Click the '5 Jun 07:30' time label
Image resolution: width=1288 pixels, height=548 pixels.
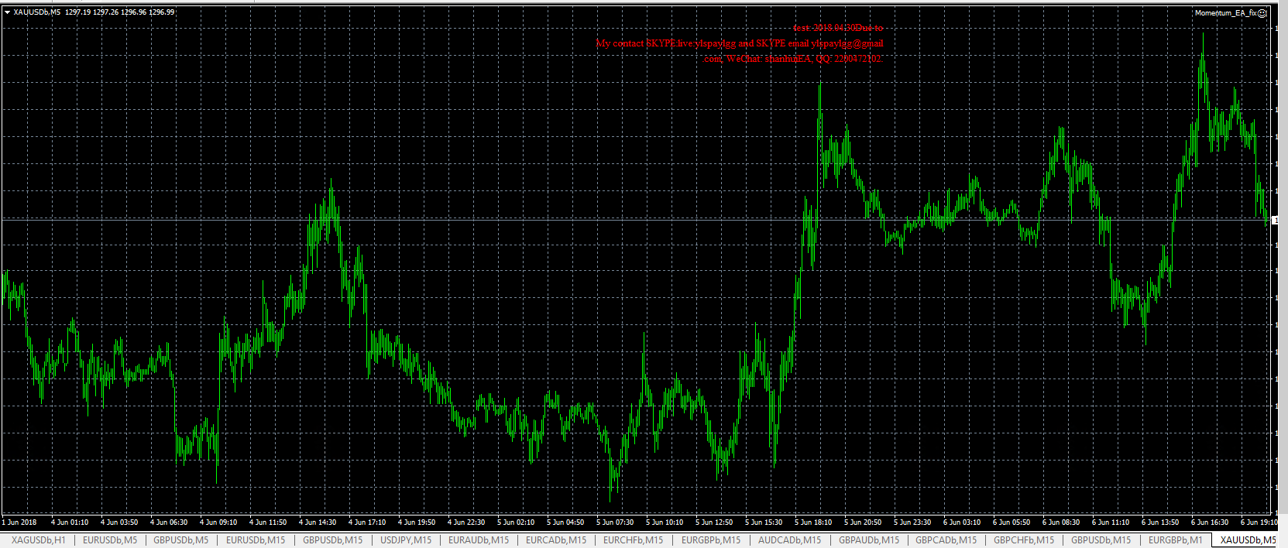point(615,522)
